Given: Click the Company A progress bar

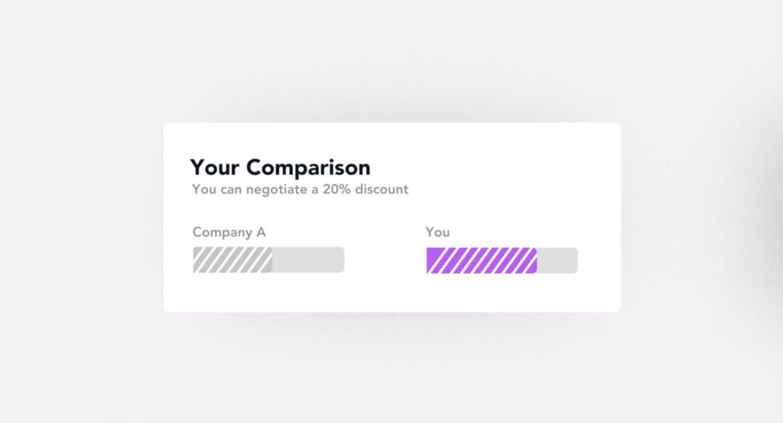Looking at the screenshot, I should [268, 260].
